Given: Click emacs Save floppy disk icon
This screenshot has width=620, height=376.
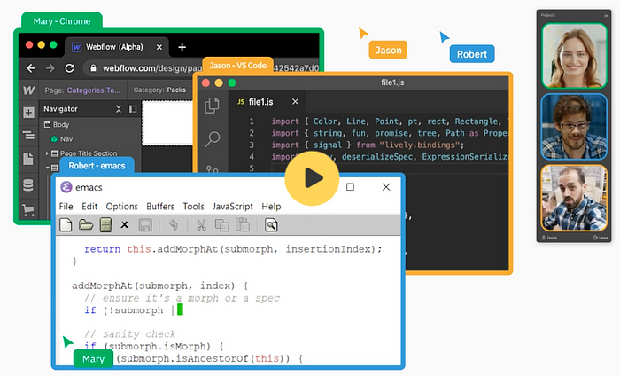Looking at the screenshot, I should [145, 225].
